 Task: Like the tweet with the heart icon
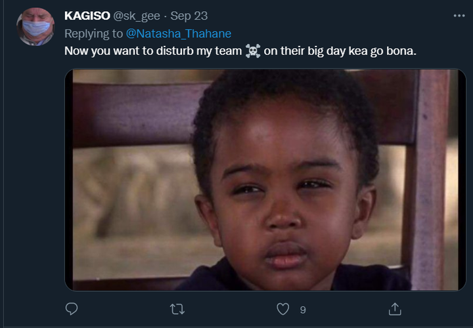tap(282, 309)
